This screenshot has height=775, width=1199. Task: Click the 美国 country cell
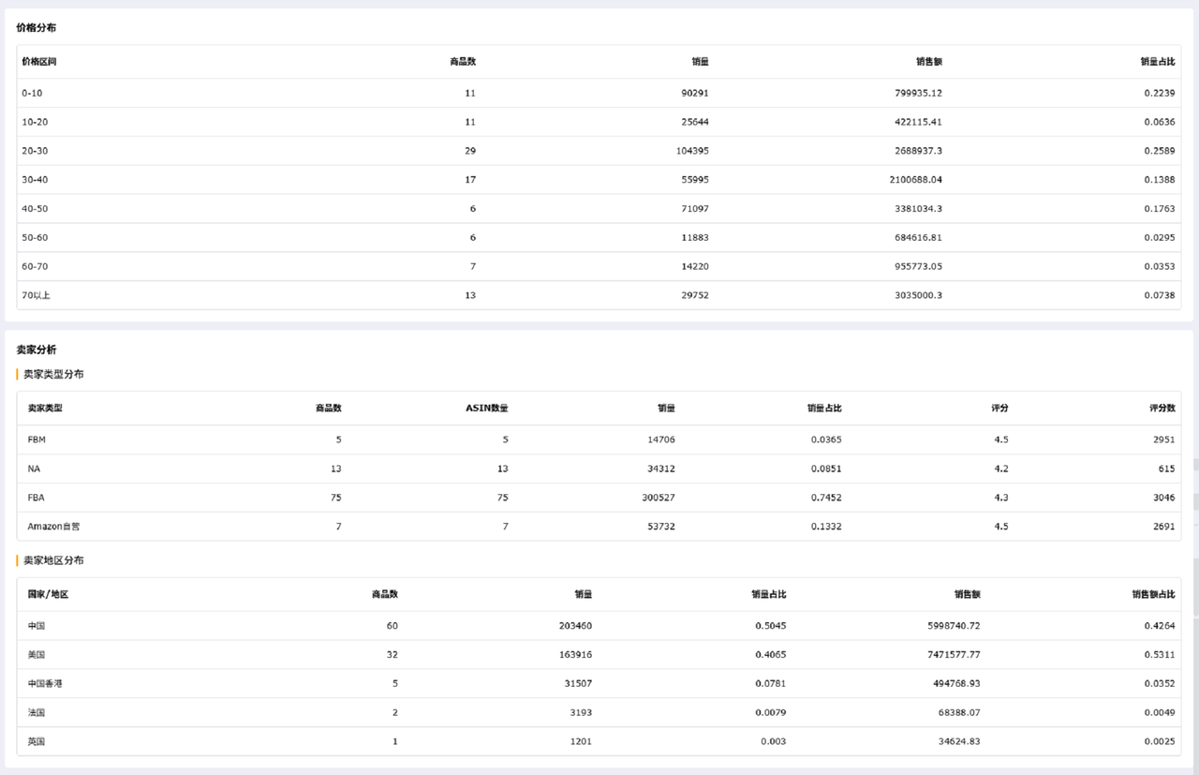[37, 655]
